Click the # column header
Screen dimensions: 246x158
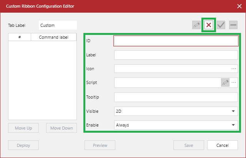tap(19, 37)
